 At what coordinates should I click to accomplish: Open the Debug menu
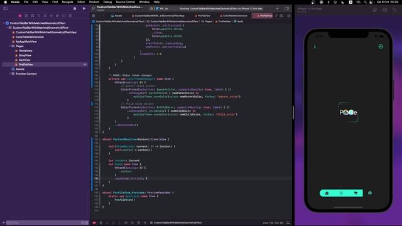coord(107,2)
